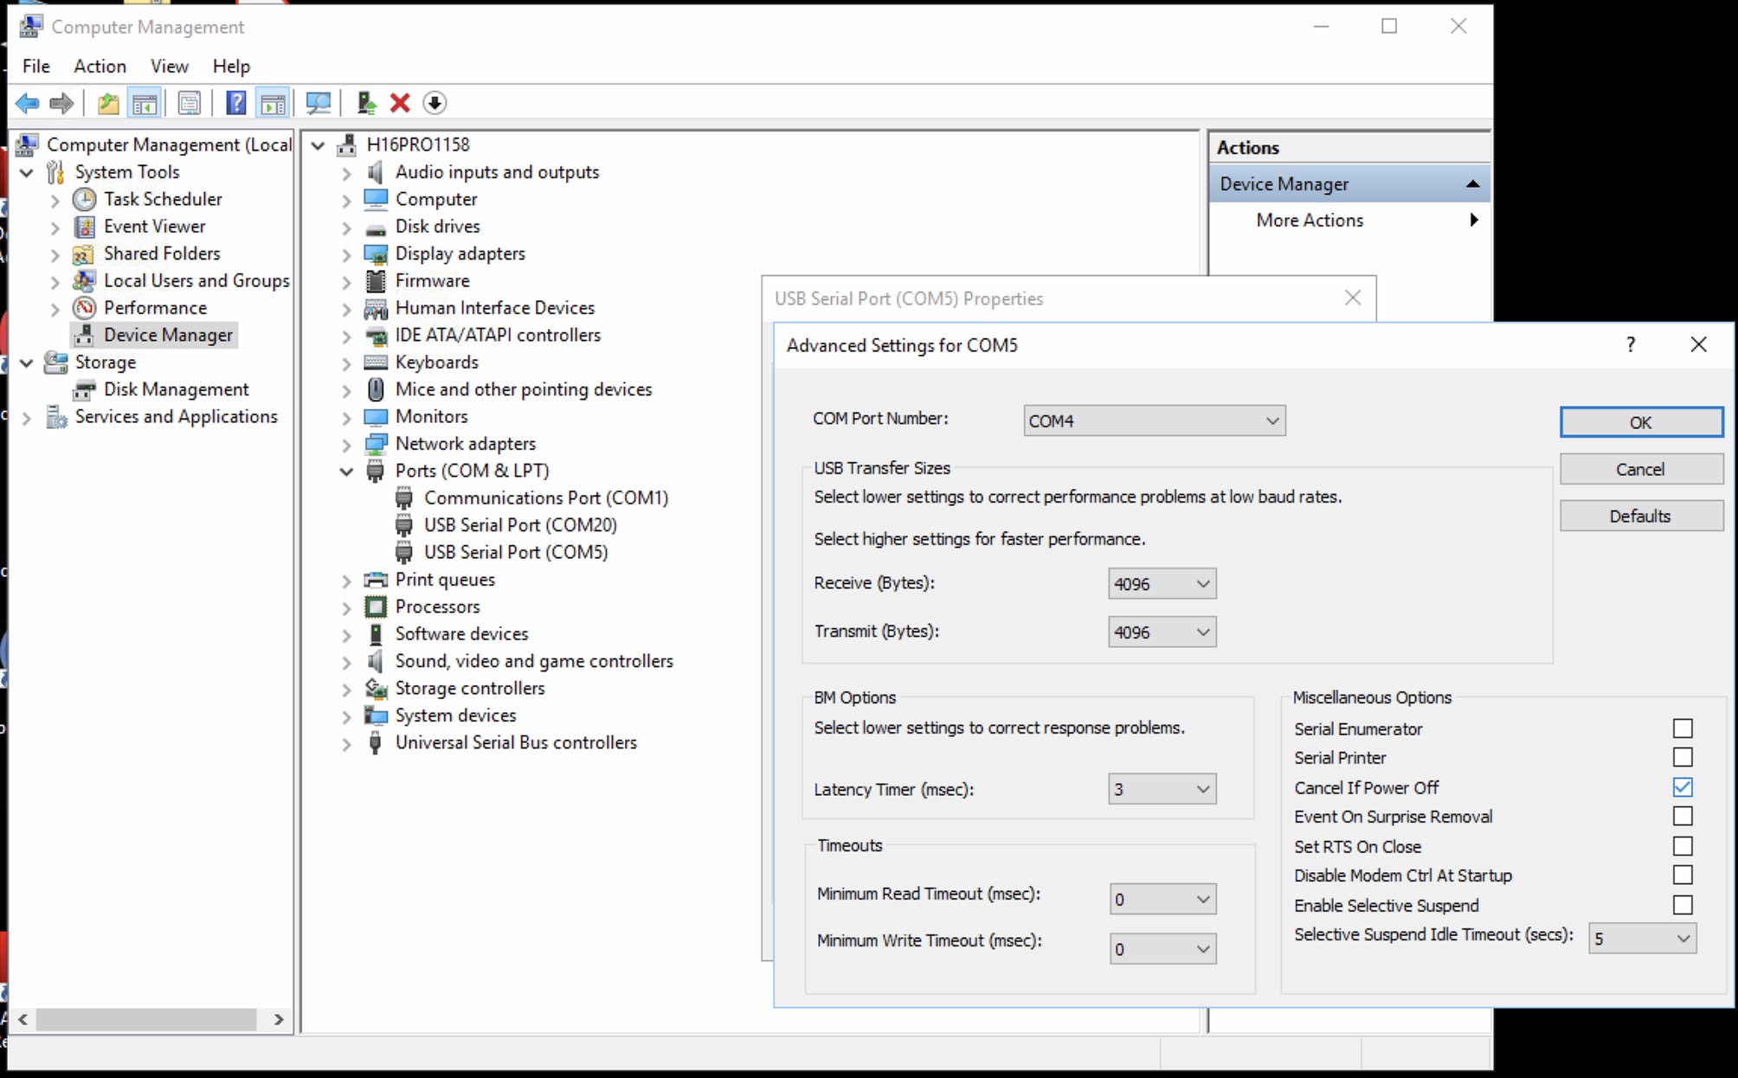Select Disk Management under Storage
Image resolution: width=1738 pixels, height=1078 pixels.
point(176,389)
